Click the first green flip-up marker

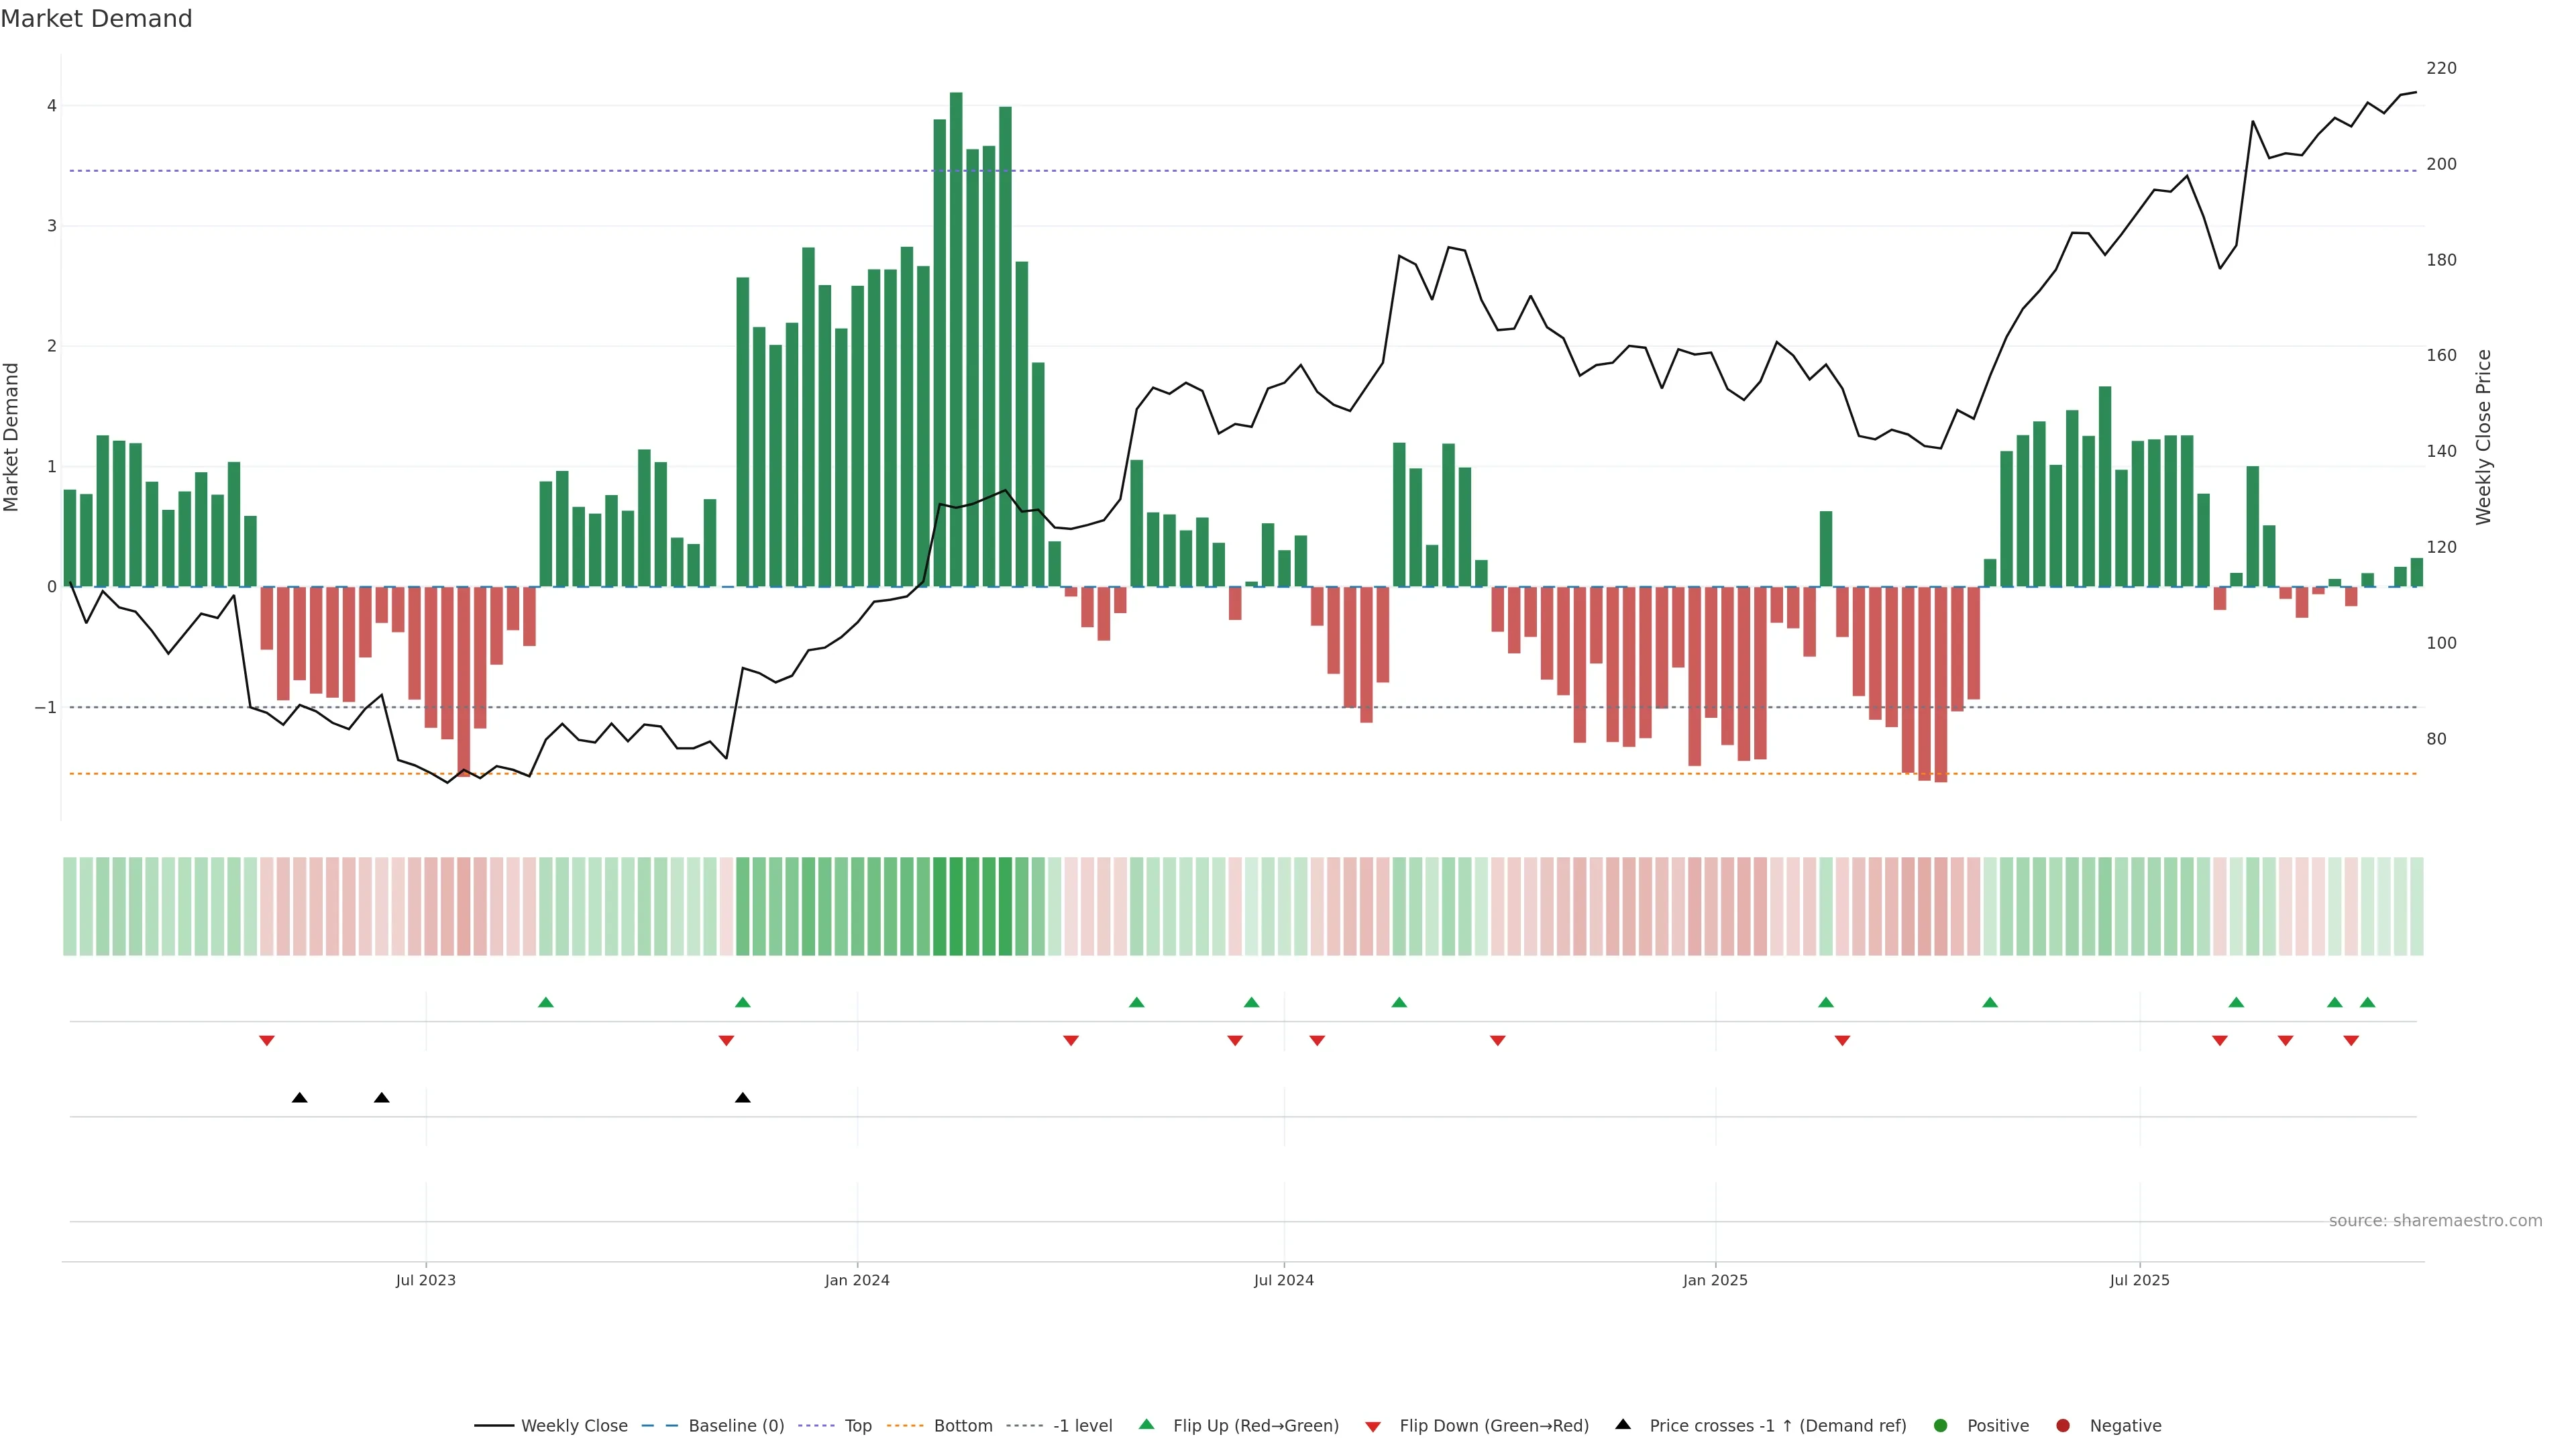point(546,1002)
